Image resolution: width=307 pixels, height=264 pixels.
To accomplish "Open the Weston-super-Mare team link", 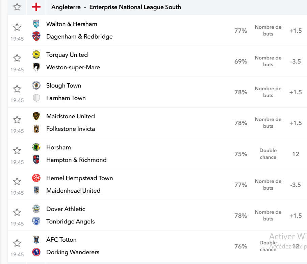I will click(73, 67).
